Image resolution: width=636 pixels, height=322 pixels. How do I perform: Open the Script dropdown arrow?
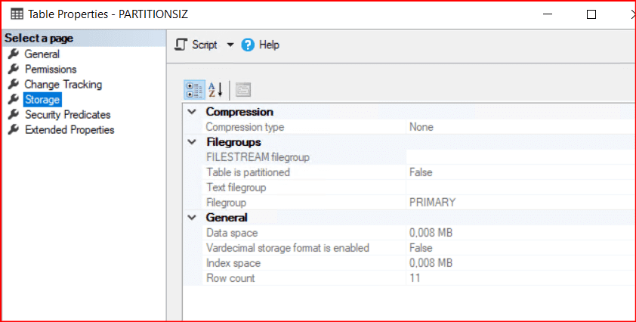tap(230, 45)
